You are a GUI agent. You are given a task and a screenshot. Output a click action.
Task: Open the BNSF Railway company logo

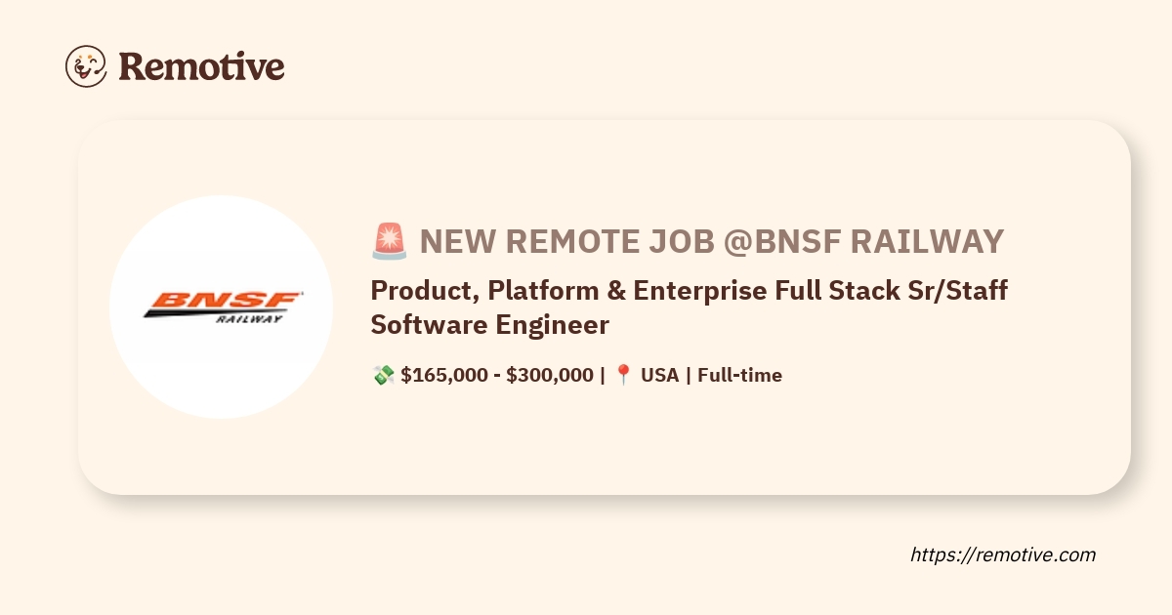222,307
